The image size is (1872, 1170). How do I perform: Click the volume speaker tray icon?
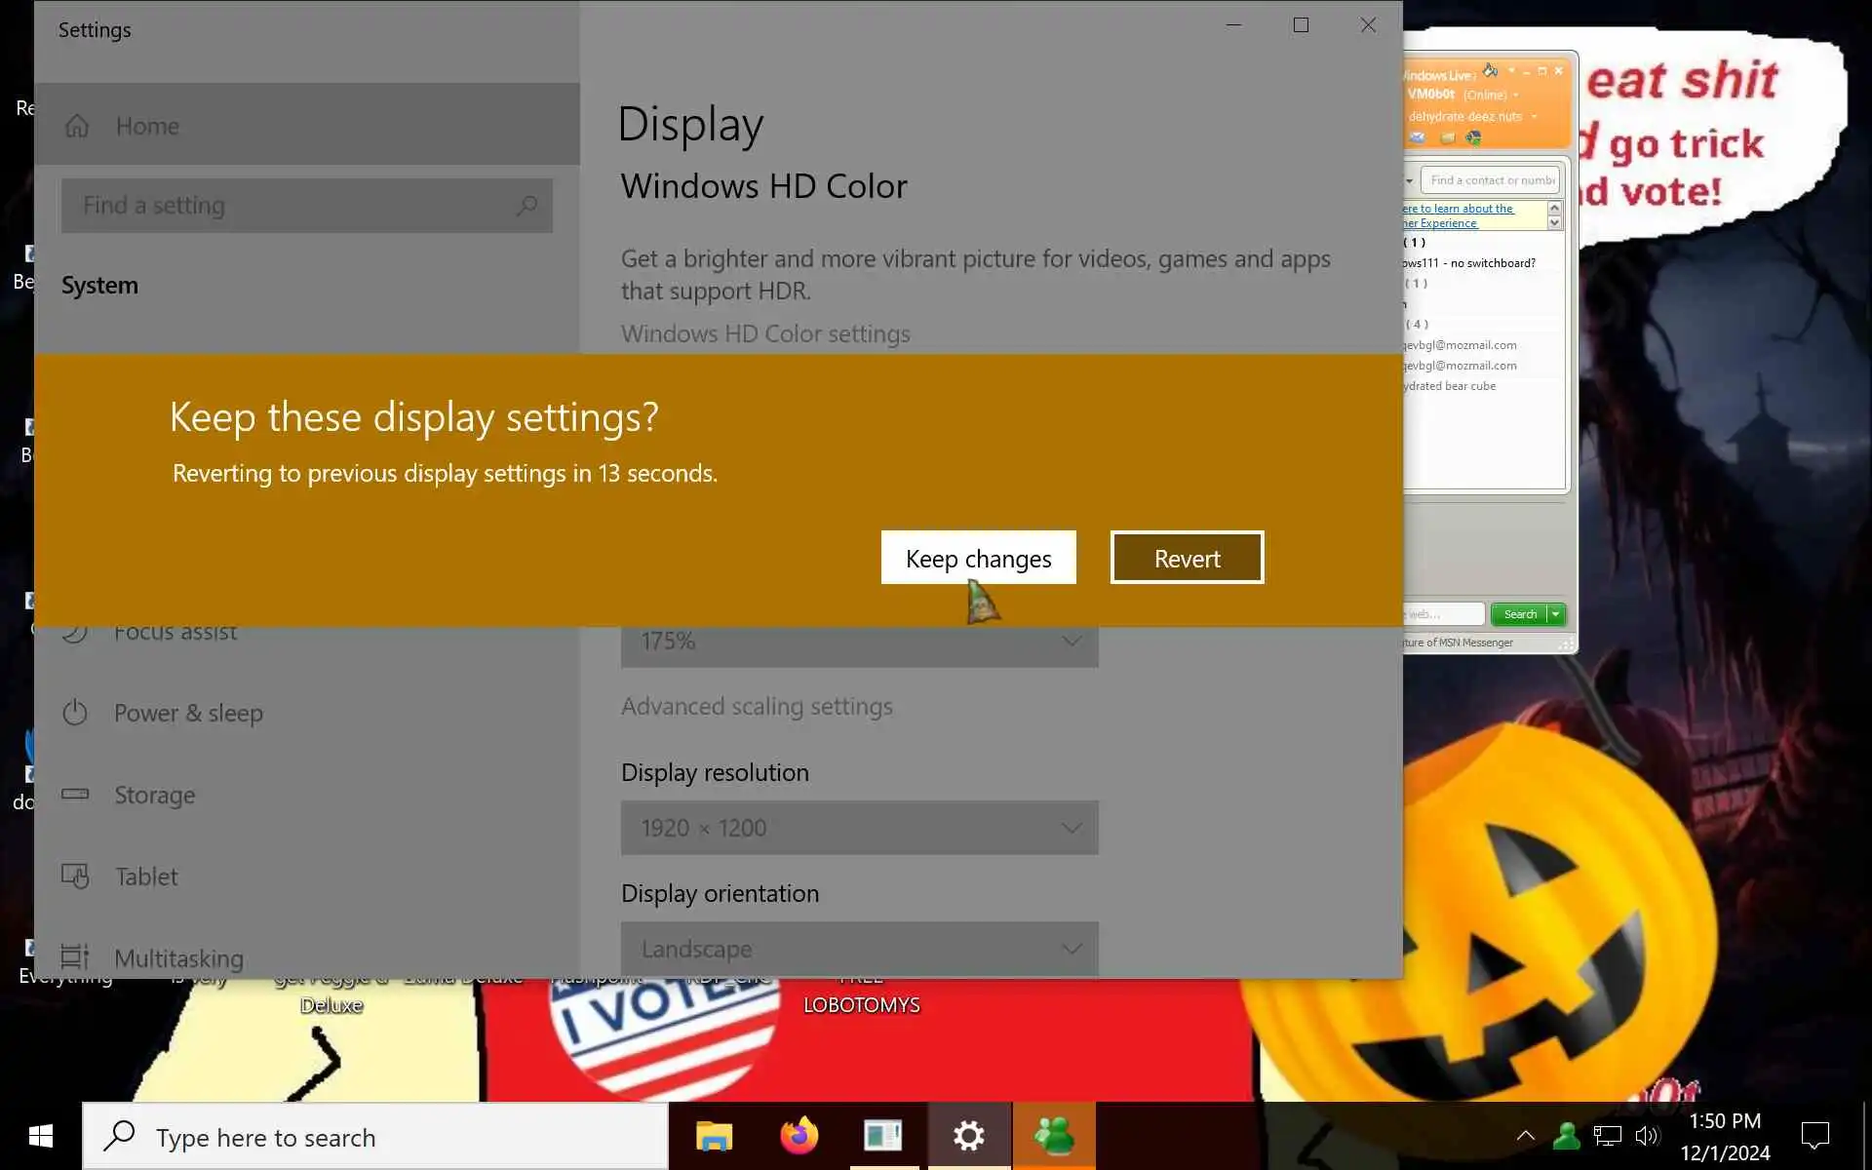pos(1647,1136)
